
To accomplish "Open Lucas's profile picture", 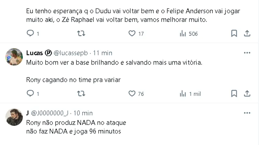I will (14, 57).
